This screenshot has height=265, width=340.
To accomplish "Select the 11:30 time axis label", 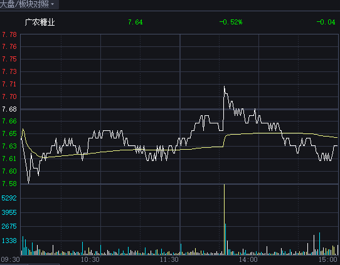I will (x=169, y=259).
